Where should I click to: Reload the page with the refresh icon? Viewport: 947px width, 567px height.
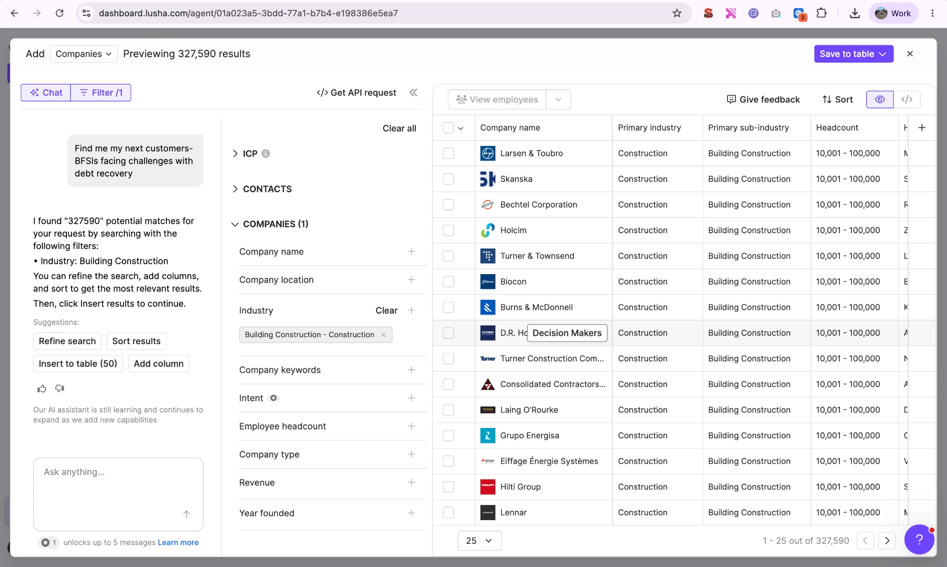[60, 13]
